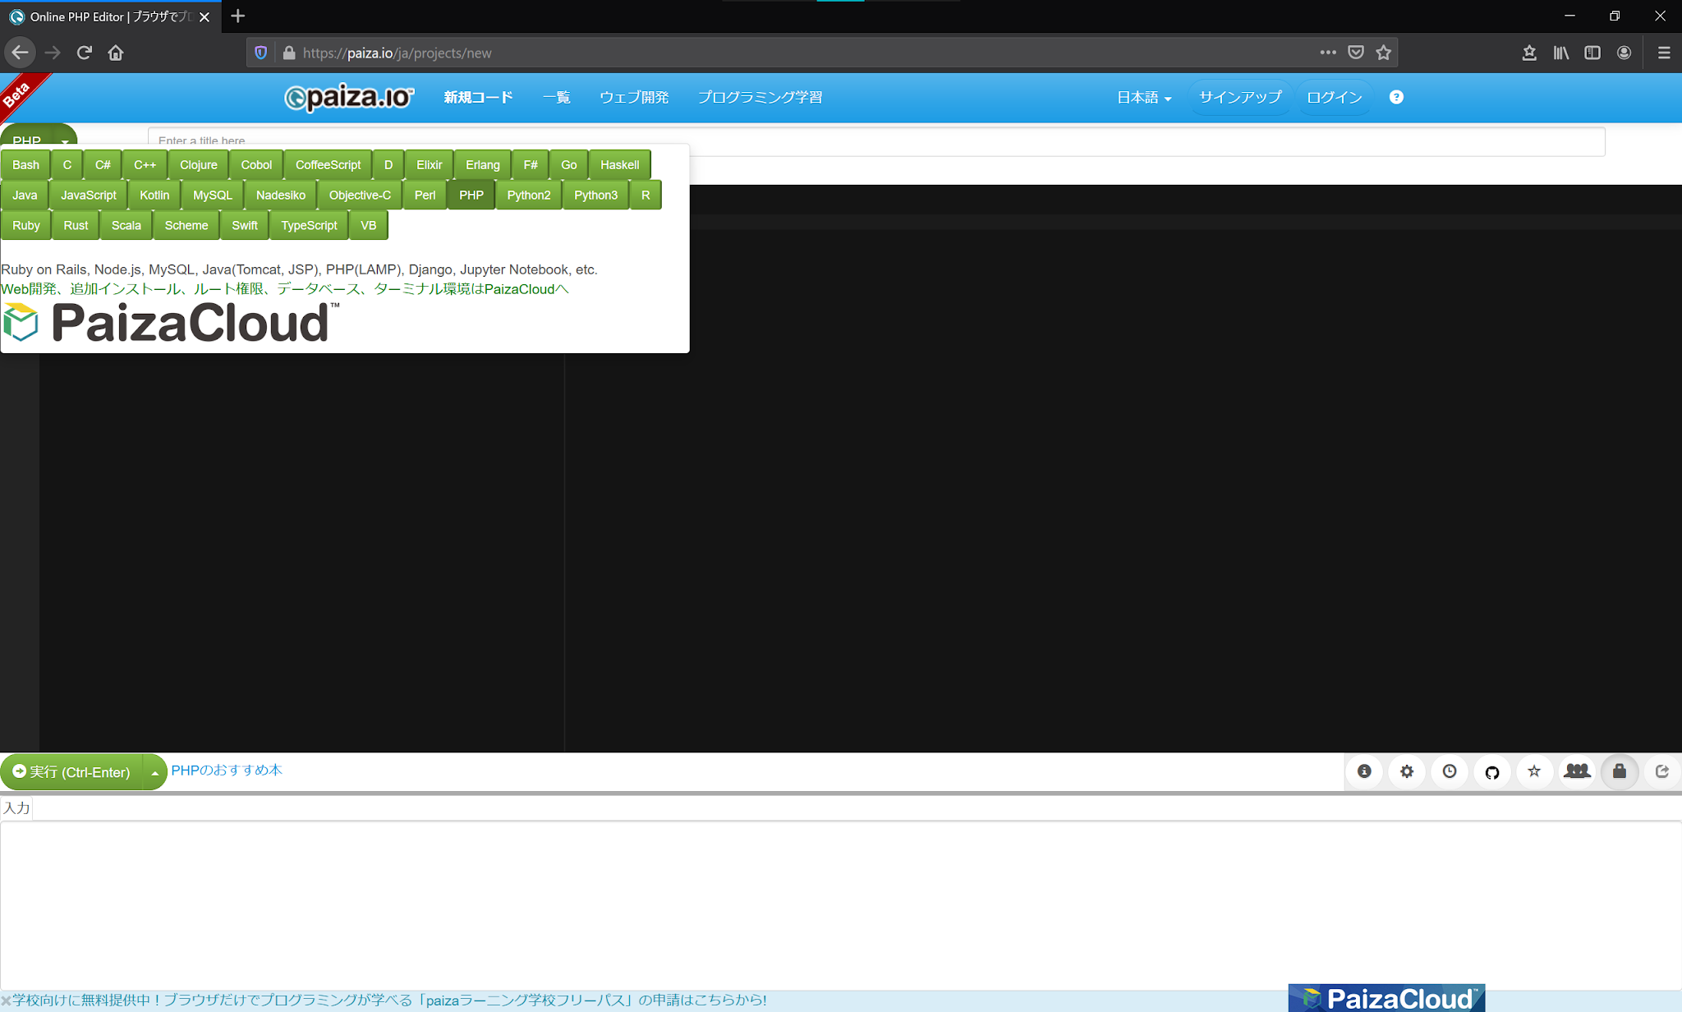Viewport: 1682px width, 1012px height.
Task: Switch language selection to Python3
Action: coord(595,195)
